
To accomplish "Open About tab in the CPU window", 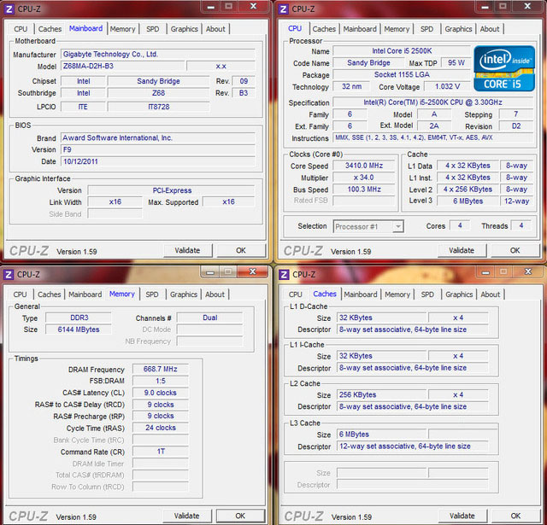I will tap(490, 29).
